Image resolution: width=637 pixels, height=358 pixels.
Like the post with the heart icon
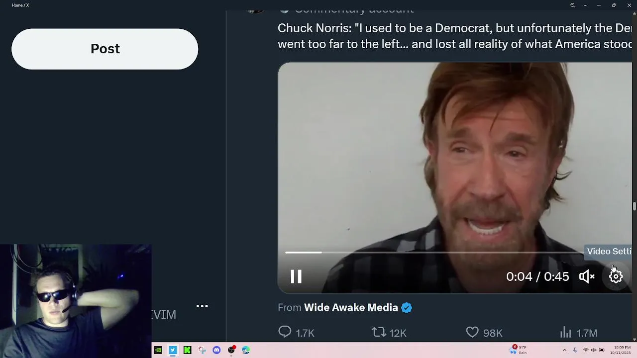(472, 332)
